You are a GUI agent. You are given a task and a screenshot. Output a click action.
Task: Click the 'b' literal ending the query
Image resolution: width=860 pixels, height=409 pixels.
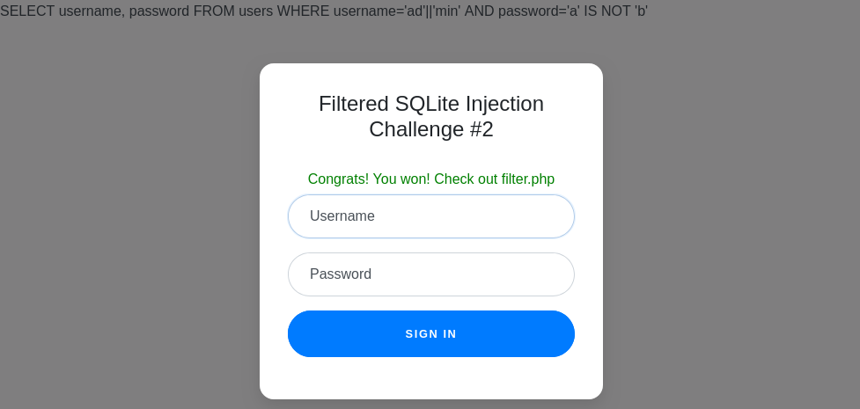(641, 11)
